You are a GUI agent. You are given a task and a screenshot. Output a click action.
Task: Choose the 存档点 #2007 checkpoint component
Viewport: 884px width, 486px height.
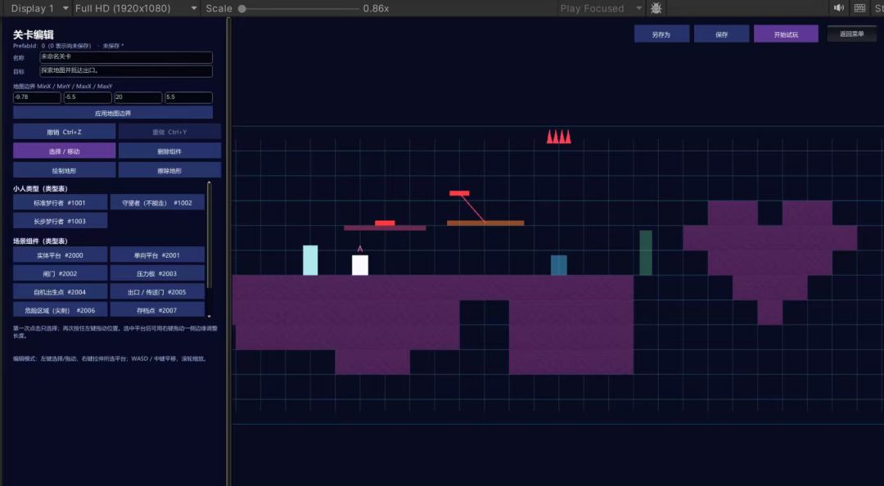(157, 309)
